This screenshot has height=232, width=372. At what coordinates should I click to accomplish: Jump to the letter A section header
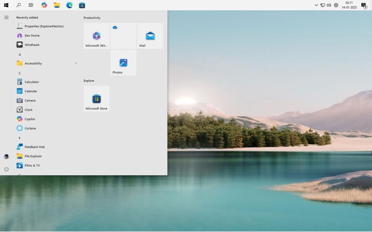[19, 54]
